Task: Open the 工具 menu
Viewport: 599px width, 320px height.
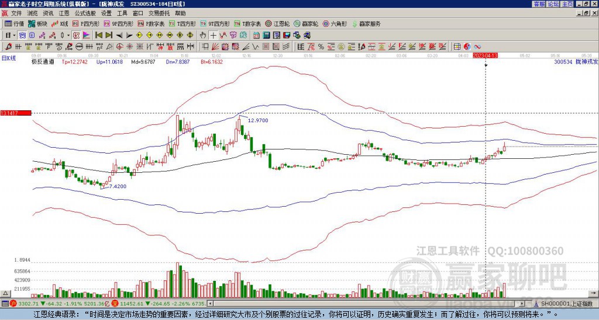Action: tap(122, 13)
